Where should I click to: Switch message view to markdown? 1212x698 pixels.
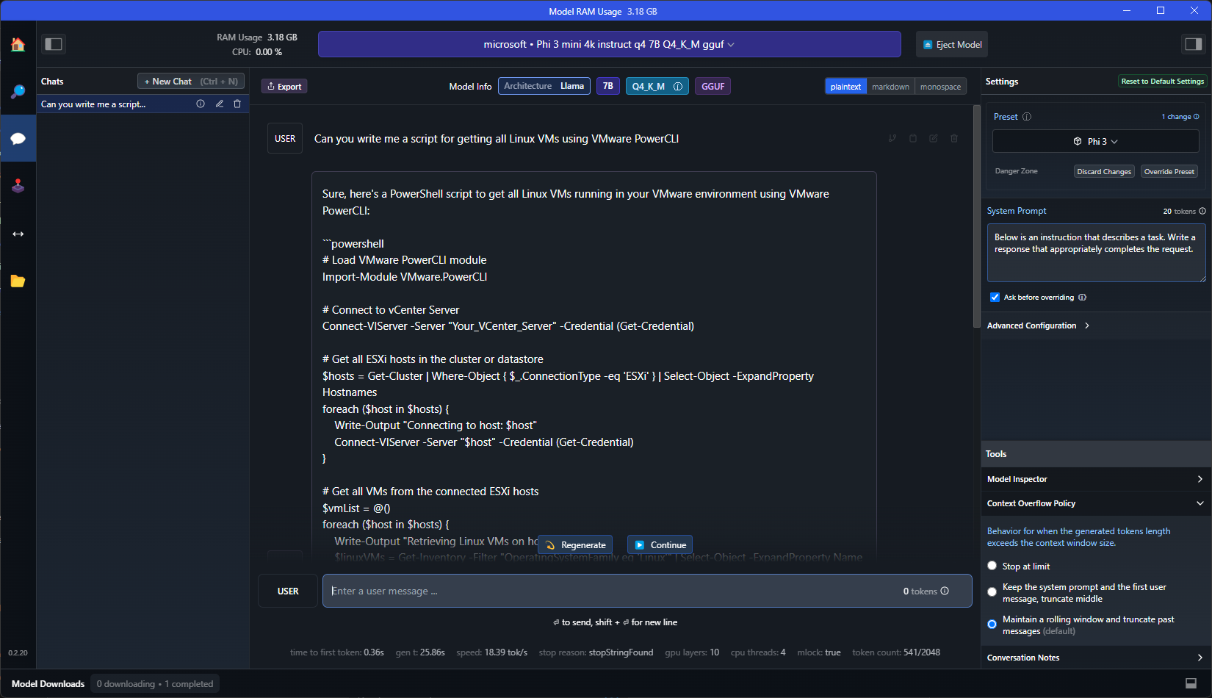(890, 87)
